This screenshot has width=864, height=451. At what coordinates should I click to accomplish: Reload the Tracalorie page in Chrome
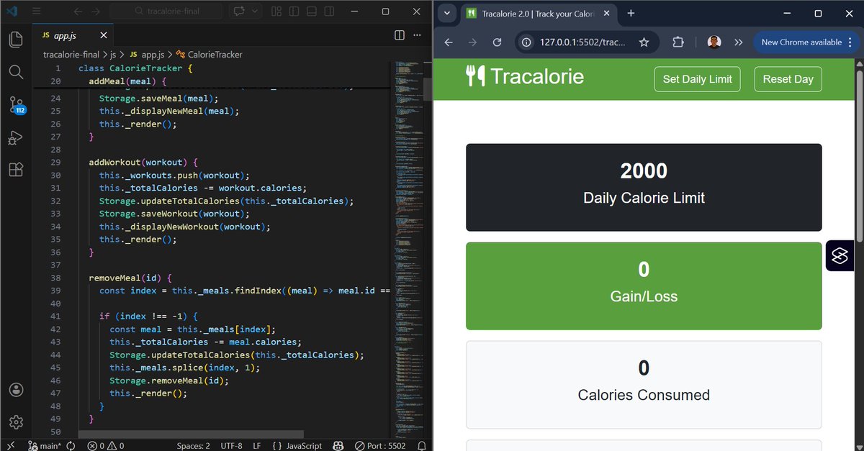497,42
